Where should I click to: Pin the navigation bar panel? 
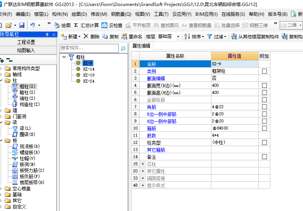pos(47,35)
